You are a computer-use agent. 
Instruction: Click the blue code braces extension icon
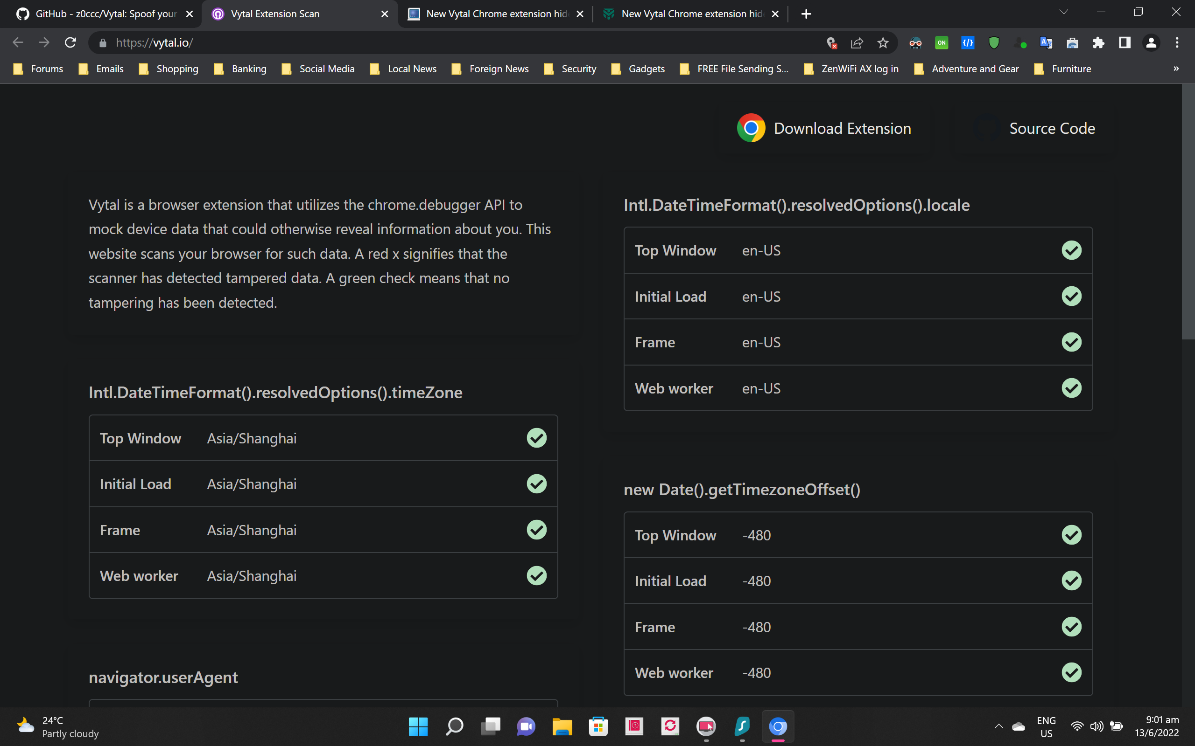click(x=967, y=43)
